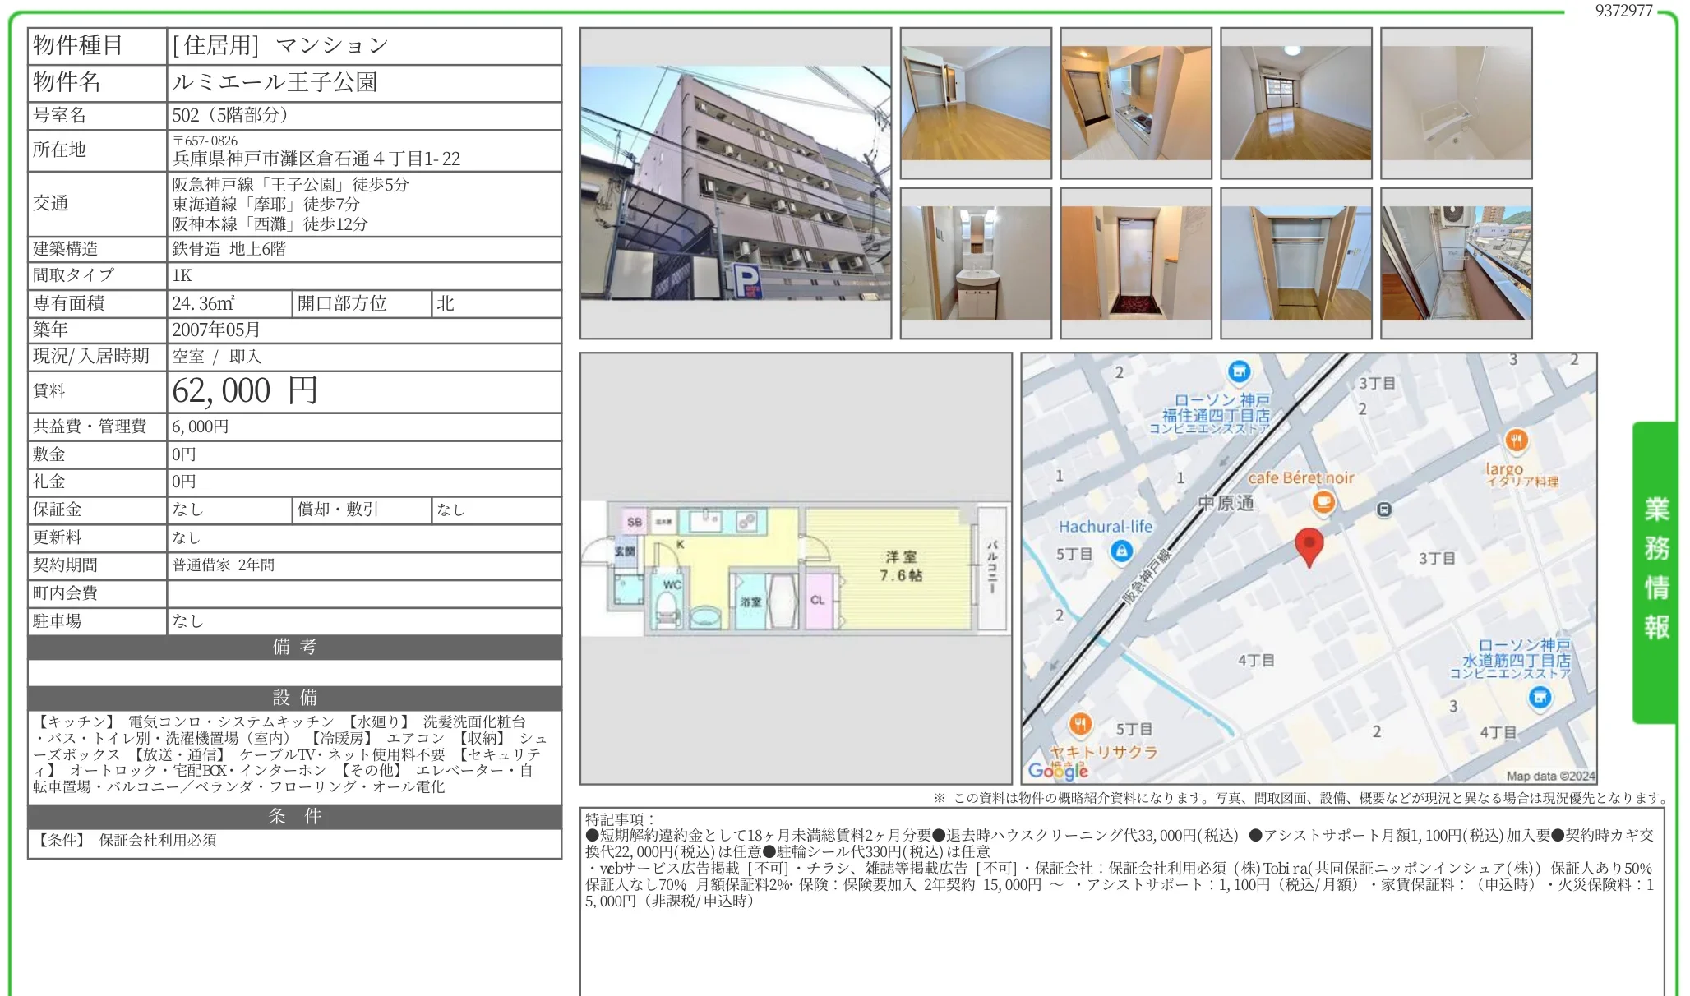
Task: Click the bus stop icon near 中原通
Action: point(1384,510)
